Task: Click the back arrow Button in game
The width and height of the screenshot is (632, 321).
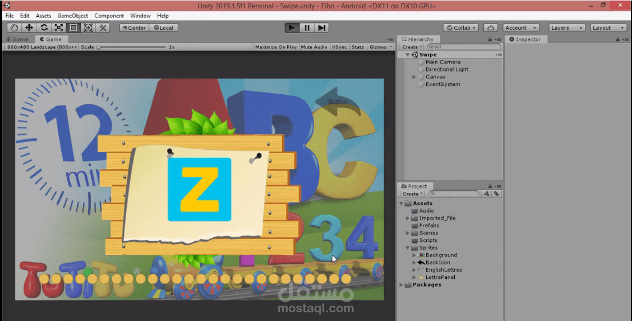Action: point(338,102)
